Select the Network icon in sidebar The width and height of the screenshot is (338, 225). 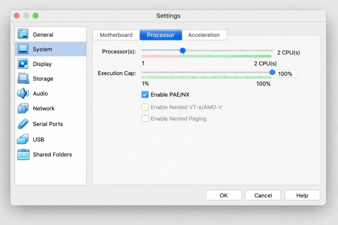coord(23,108)
